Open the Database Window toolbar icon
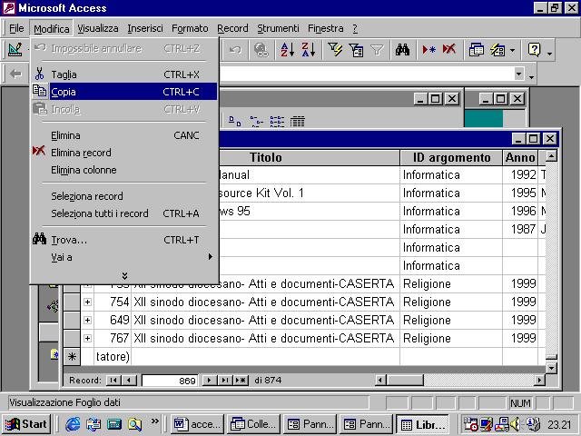581x436 pixels. point(476,50)
